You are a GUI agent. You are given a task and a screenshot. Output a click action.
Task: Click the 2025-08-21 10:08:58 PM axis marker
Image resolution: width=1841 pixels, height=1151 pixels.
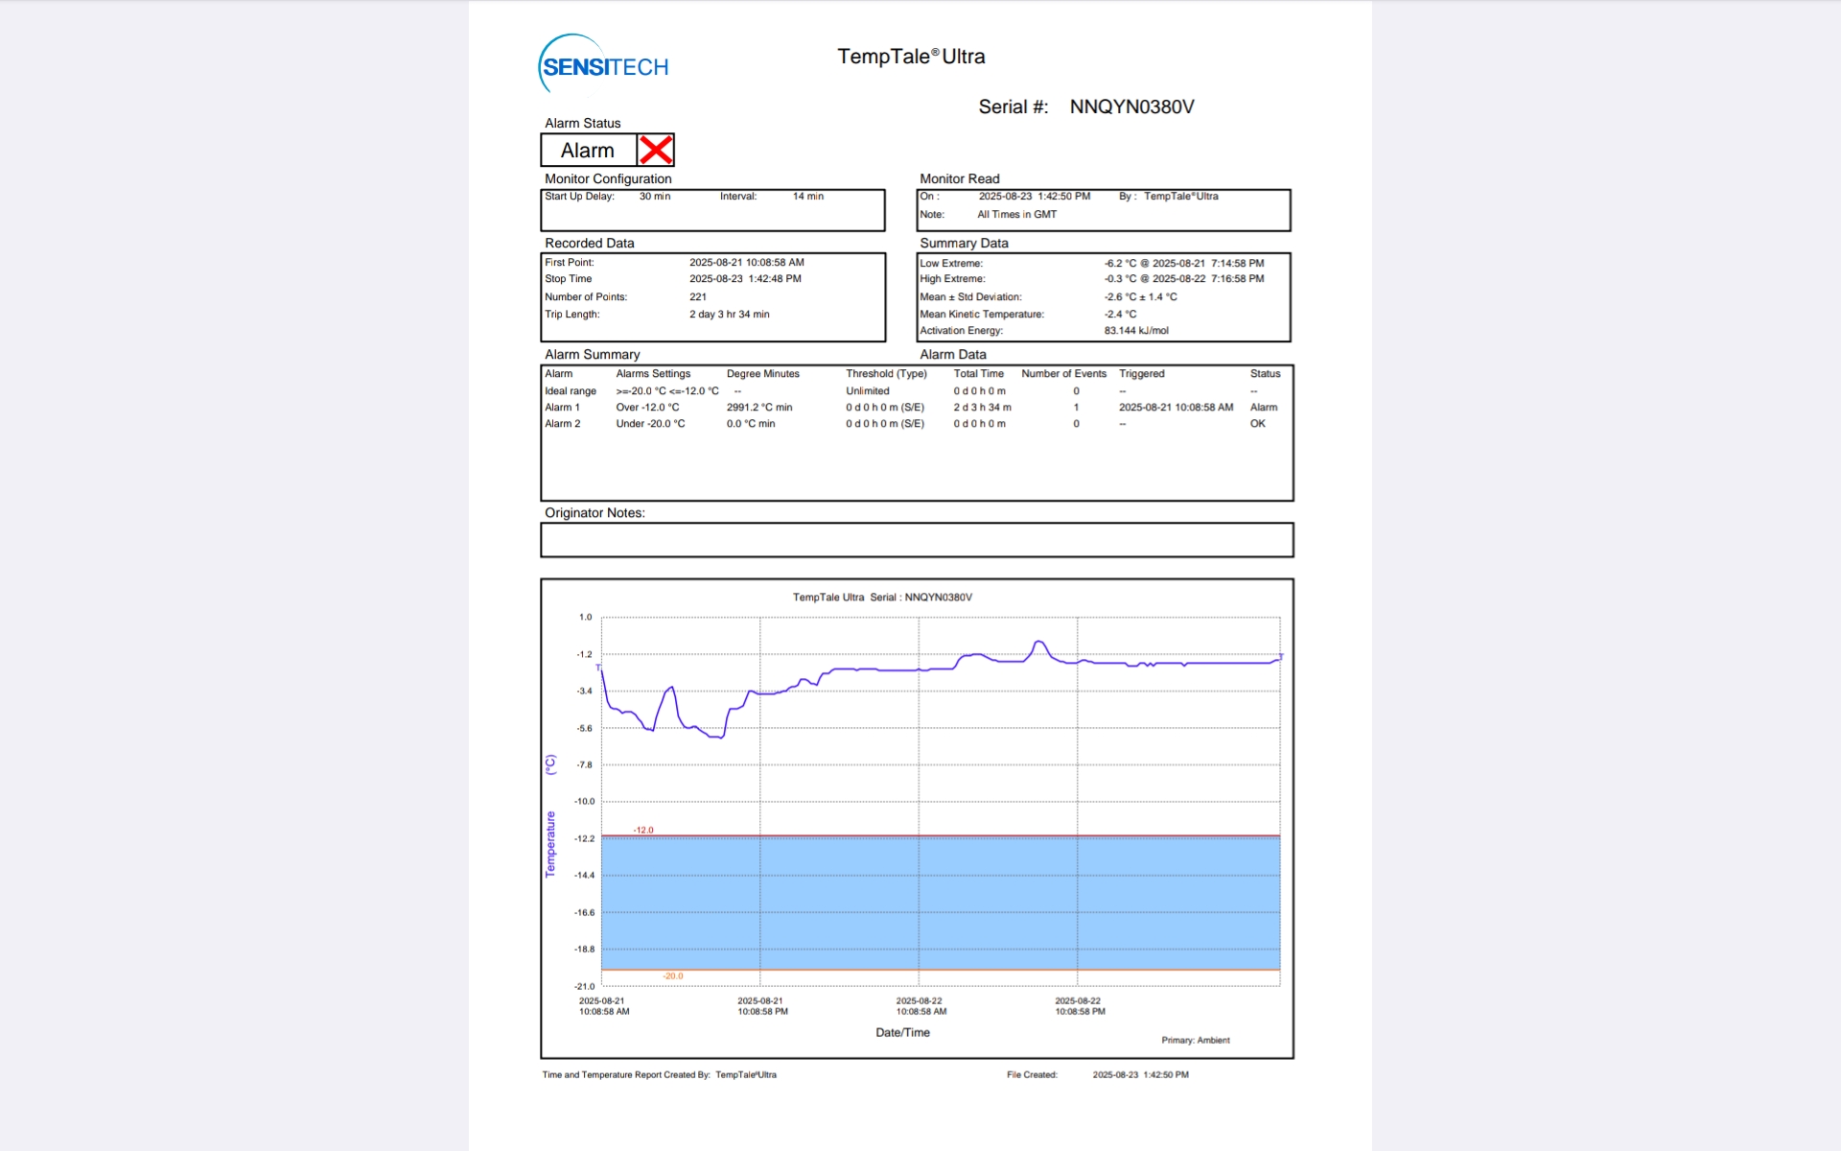[761, 1006]
